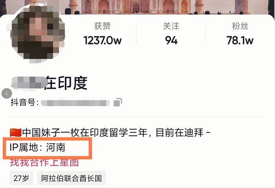Click the China flag emoji in bio
Screen dimensions: 275x188
pyautogui.click(x=16, y=132)
